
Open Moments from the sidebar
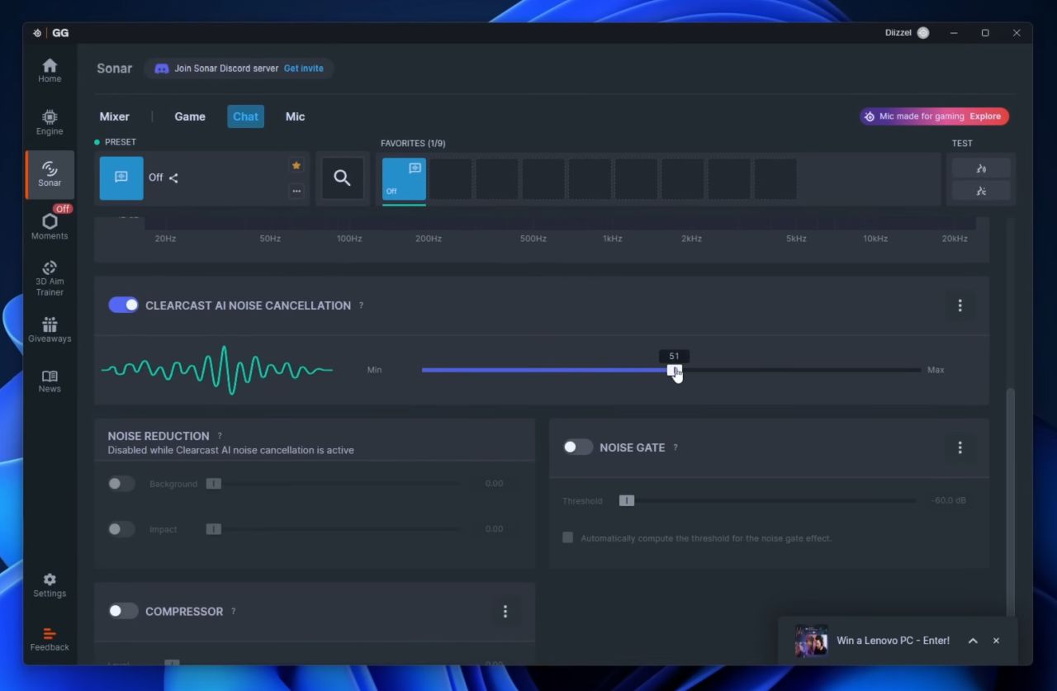[50, 225]
